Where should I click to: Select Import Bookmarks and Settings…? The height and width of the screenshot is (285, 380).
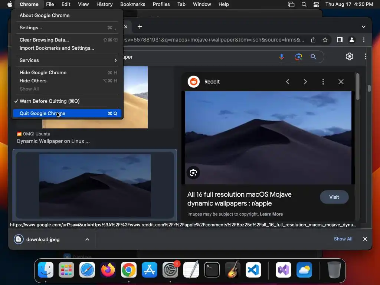(x=67, y=48)
